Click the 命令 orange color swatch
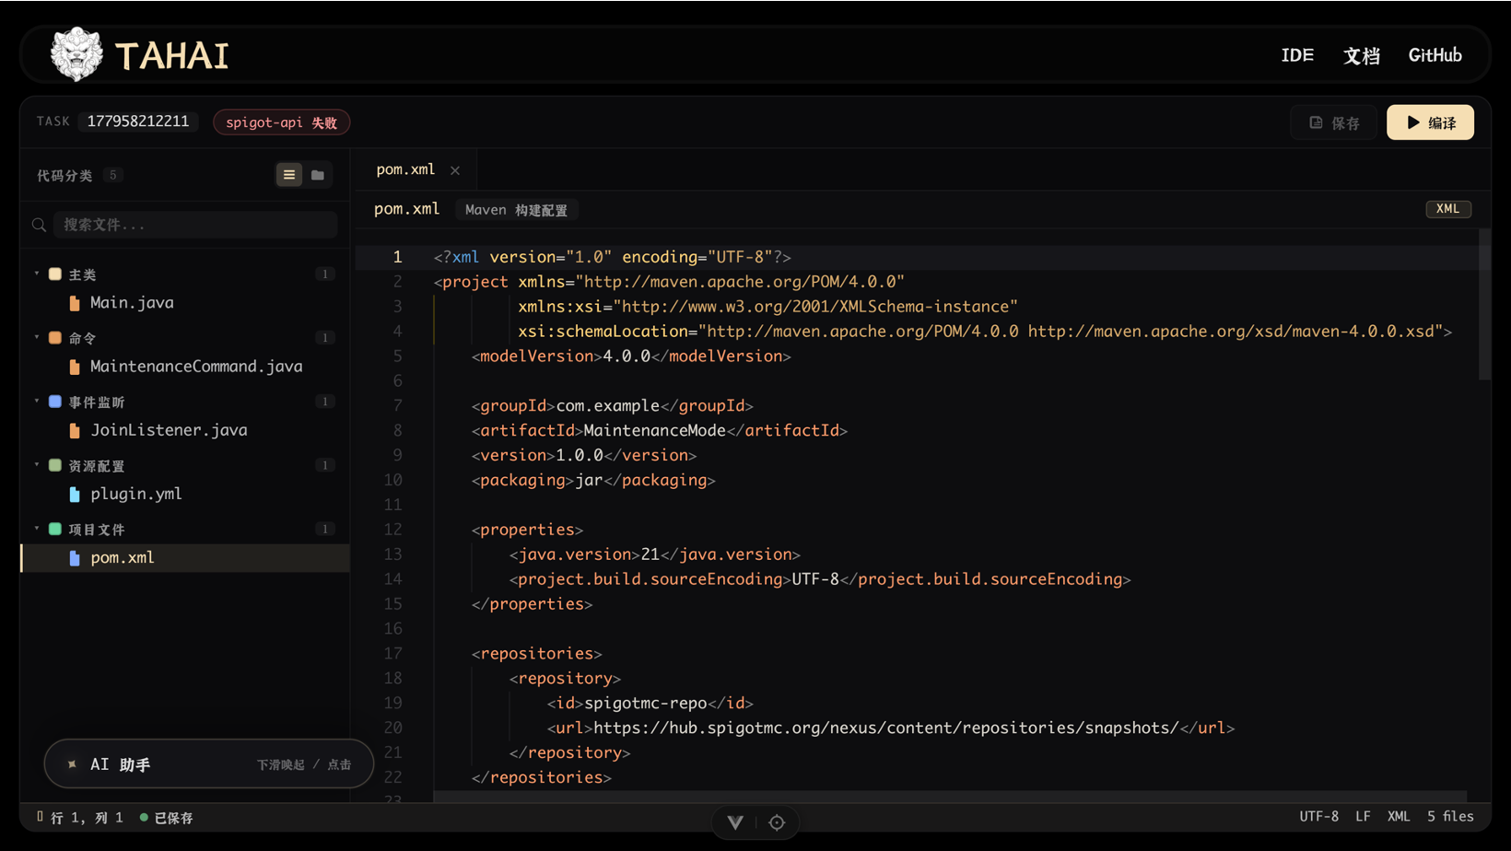 (55, 338)
